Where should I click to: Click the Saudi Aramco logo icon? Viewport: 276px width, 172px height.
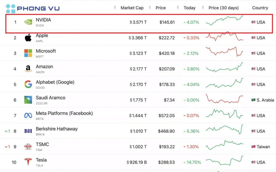pyautogui.click(x=28, y=100)
